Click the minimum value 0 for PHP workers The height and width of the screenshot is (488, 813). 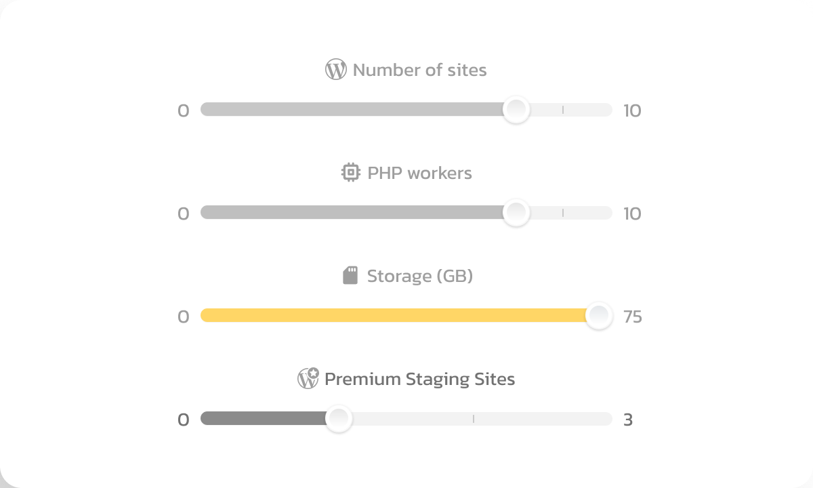coord(184,213)
